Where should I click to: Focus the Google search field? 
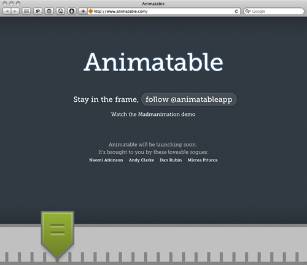(x=274, y=11)
